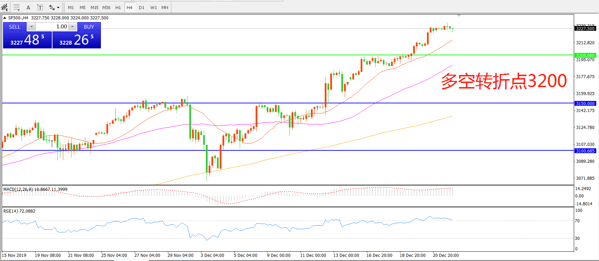The image size is (599, 261).
Task: Click the chart shift marker triangle
Action: pyautogui.click(x=459, y=16)
